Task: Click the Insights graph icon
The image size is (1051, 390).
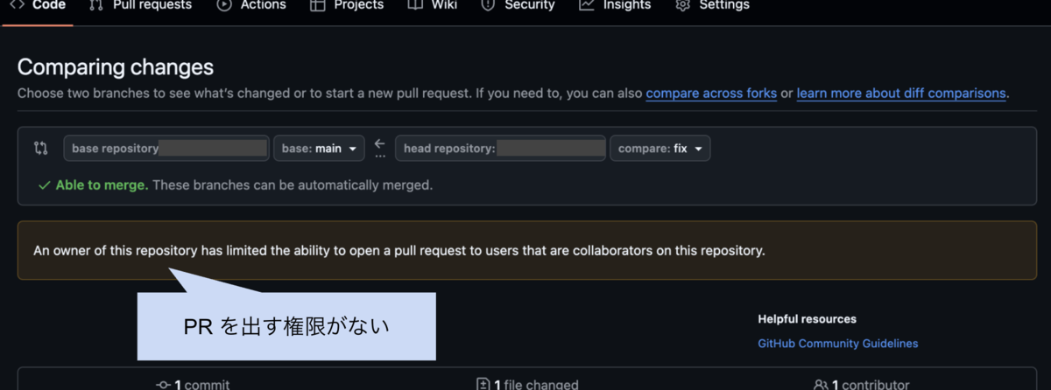Action: tap(587, 5)
